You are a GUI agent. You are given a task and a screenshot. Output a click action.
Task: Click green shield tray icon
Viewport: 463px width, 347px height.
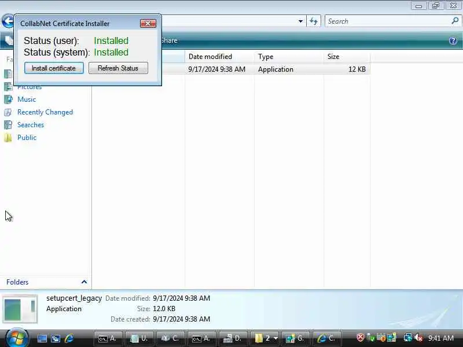(x=370, y=338)
